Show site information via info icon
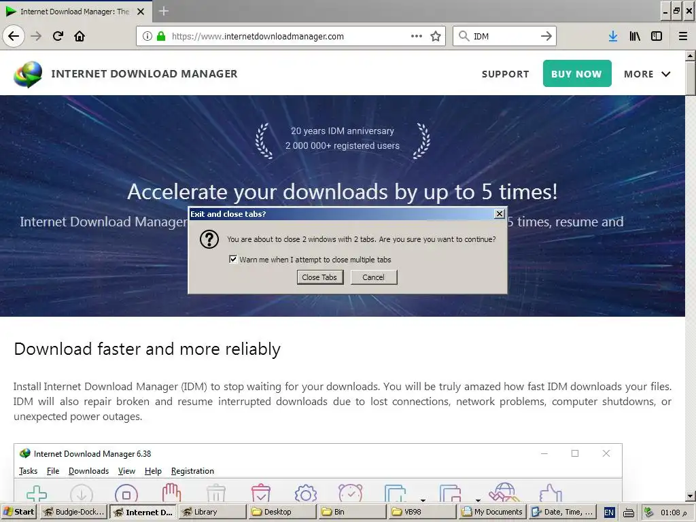This screenshot has height=522, width=696. click(x=147, y=36)
